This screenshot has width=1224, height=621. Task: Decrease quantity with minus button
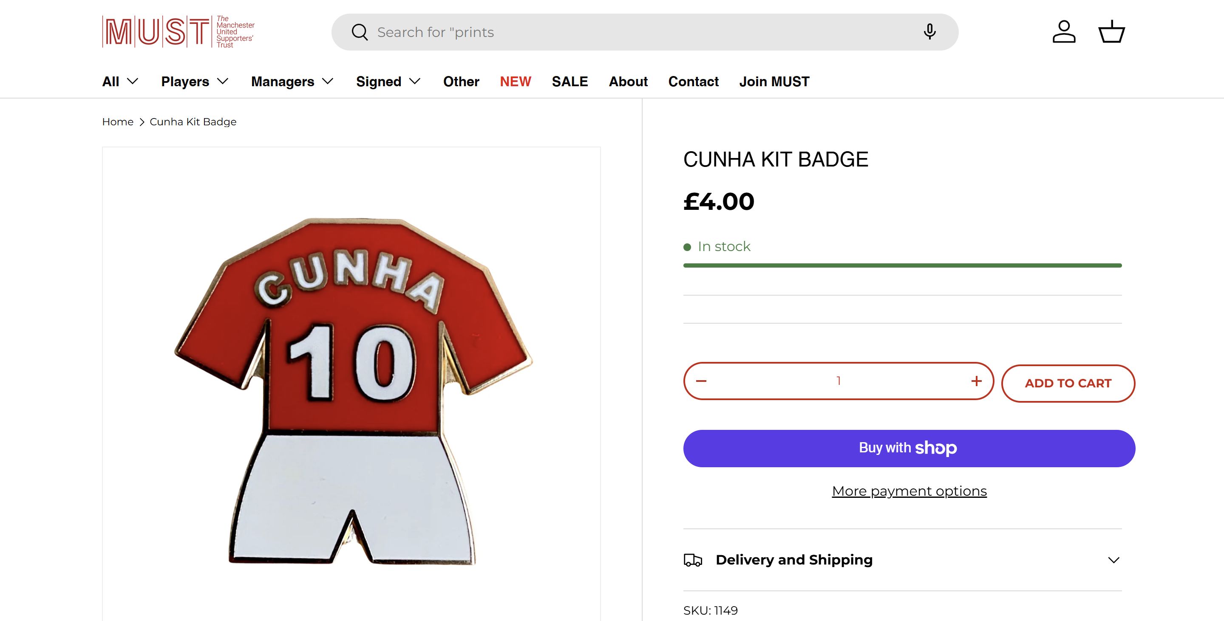(x=701, y=381)
